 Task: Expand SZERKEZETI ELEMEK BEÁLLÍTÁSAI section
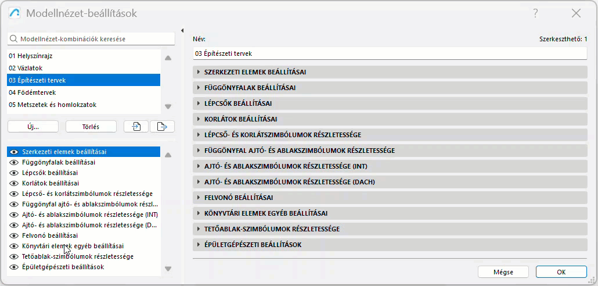pos(390,71)
